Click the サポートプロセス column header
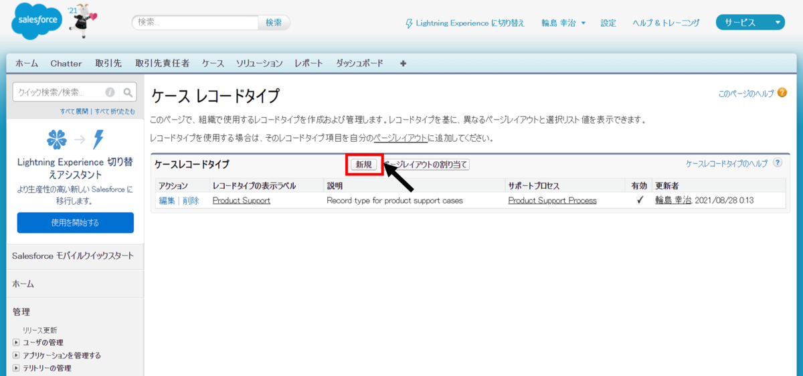 (x=533, y=185)
